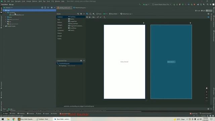
Task: Switch editor to Design view
Action: tap(209, 11)
